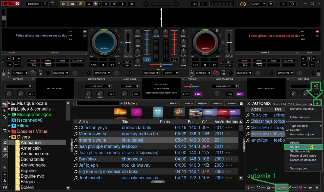Open the FLANGER effect dropdown on left deck

point(20,73)
